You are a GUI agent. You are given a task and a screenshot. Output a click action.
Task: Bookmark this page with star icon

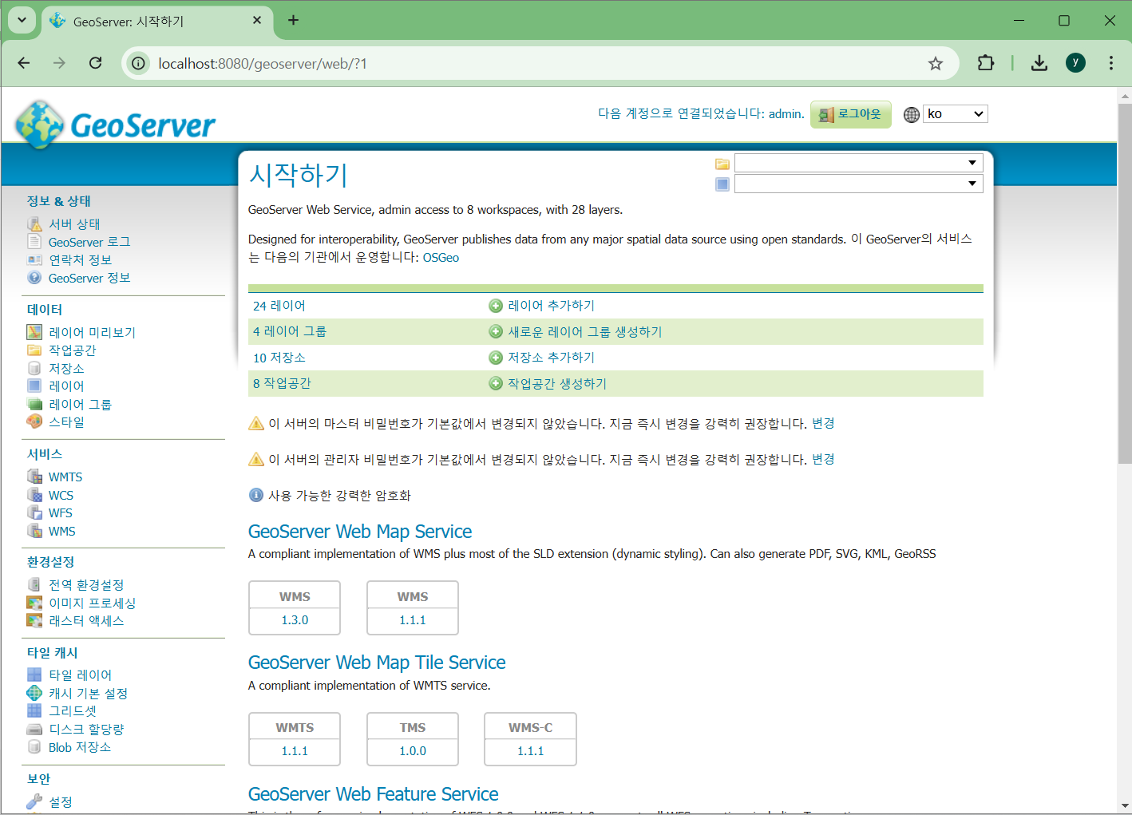click(936, 63)
